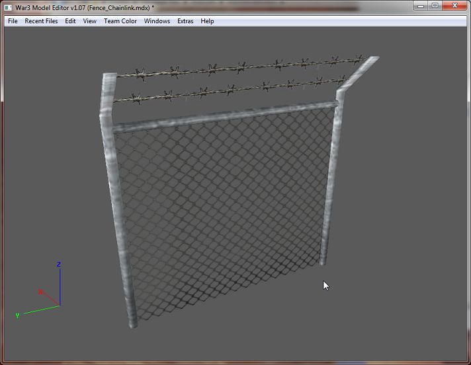Screen dimensions: 471x365
Task: Open the File menu
Action: [13, 21]
